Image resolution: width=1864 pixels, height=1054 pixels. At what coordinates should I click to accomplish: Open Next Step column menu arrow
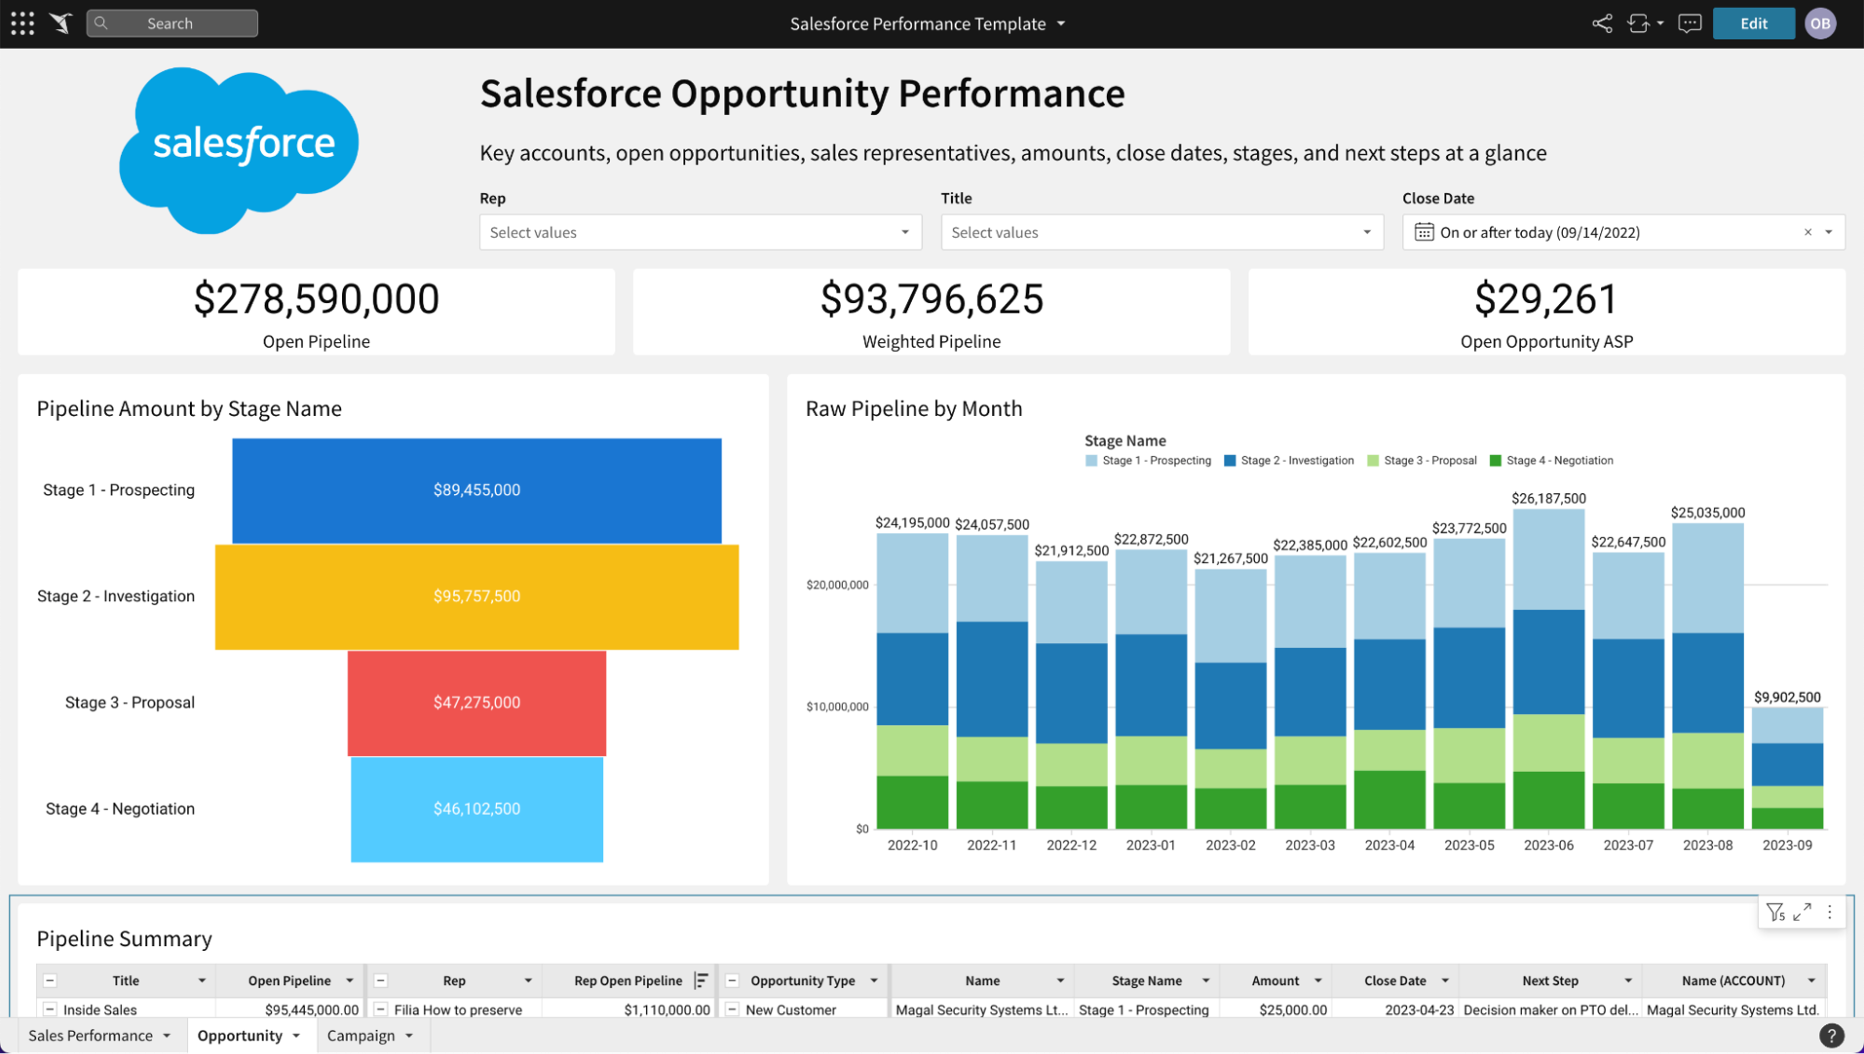(x=1628, y=980)
